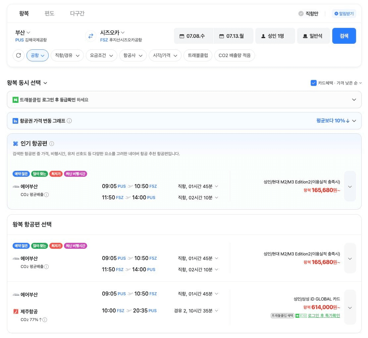Toggle the 트래블클럽 filter chip
Viewport: 368px width, 338px height.
tap(198, 55)
